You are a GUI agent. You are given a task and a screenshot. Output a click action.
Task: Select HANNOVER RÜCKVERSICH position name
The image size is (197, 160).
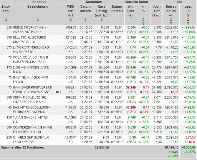[32, 87]
